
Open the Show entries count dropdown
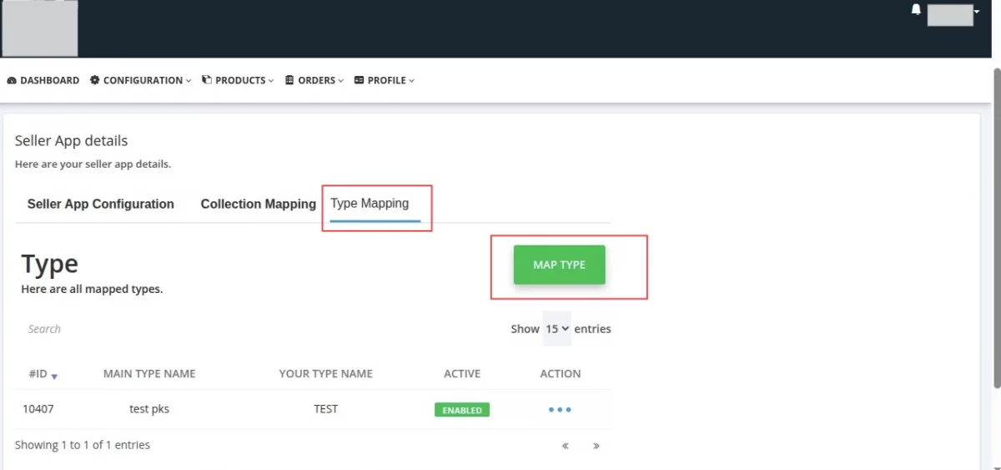tap(557, 329)
